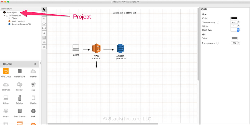
Task: Select the Text tool in toolbar
Action: [44, 33]
